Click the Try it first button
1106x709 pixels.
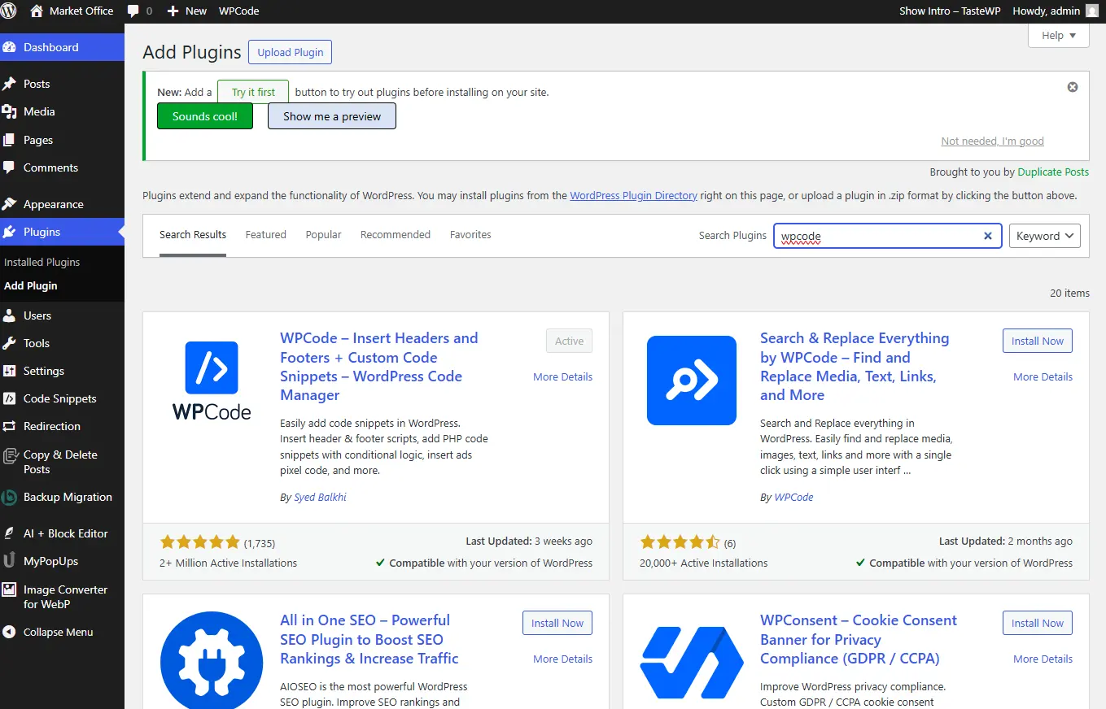(253, 92)
